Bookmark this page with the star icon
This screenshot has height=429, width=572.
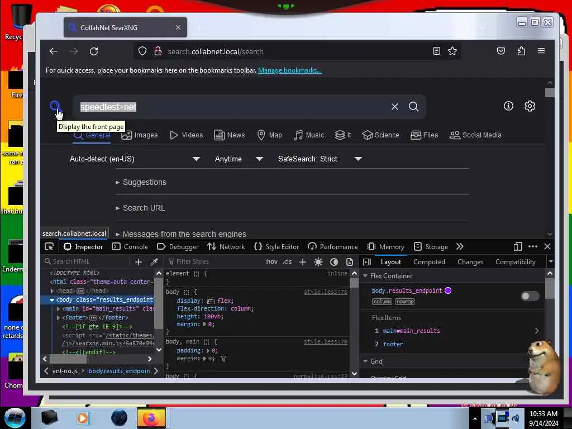[452, 51]
